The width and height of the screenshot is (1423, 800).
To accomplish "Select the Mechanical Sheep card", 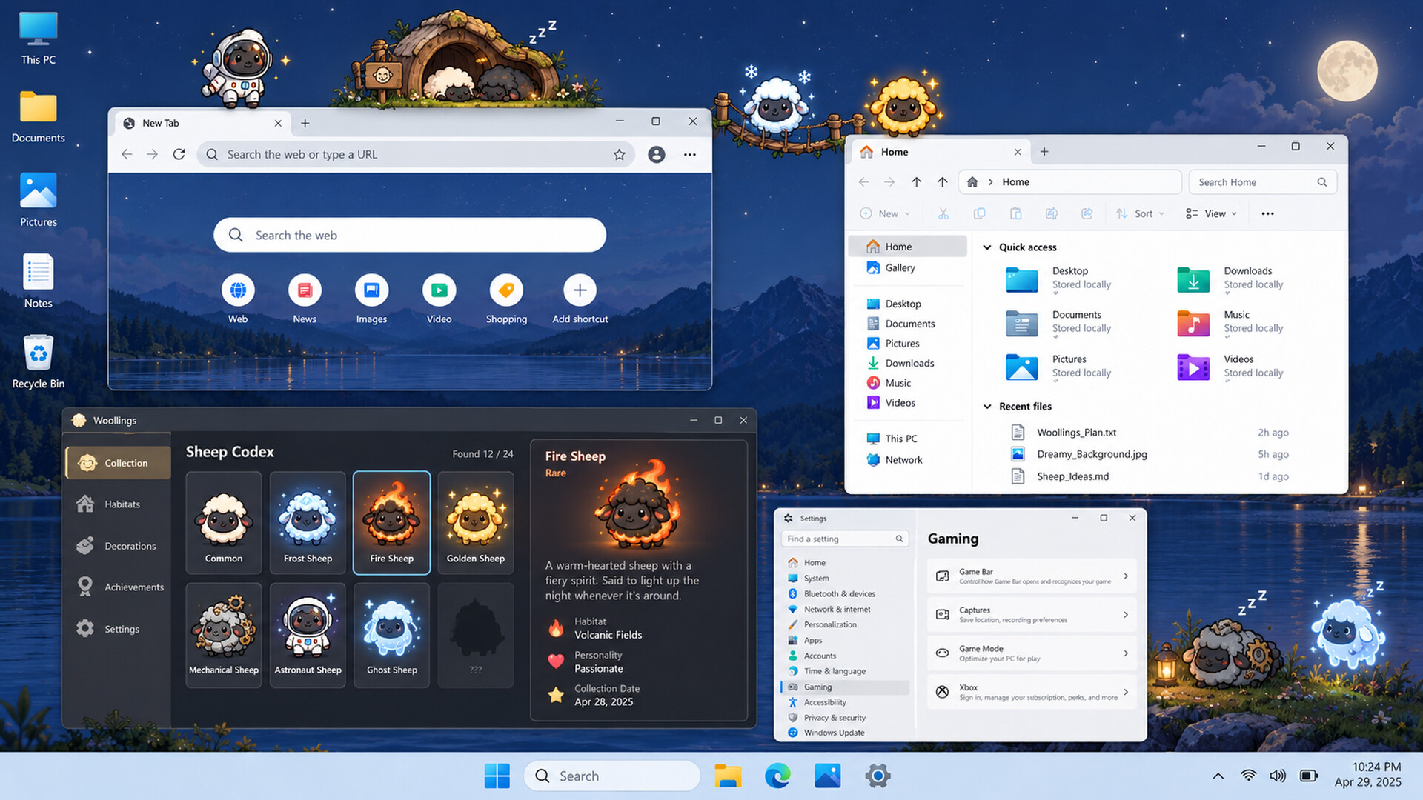I will tap(224, 635).
